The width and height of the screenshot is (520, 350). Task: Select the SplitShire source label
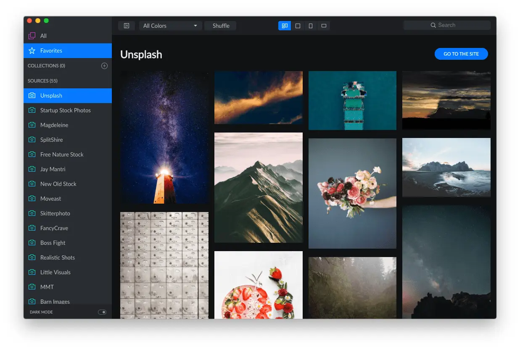52,140
